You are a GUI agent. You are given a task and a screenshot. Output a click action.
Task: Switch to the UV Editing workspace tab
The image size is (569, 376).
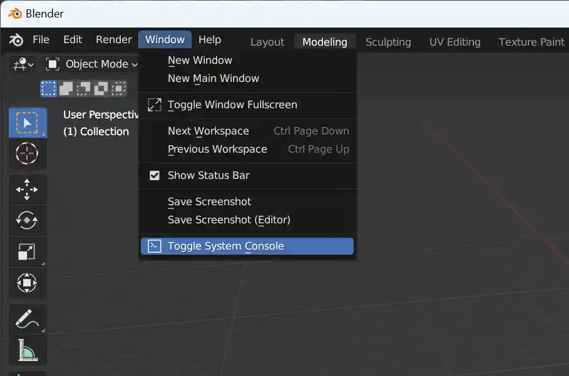[x=454, y=42]
